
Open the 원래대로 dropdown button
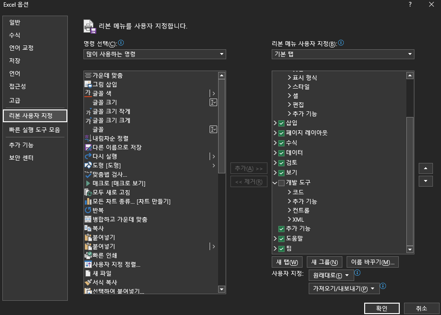pos(331,275)
